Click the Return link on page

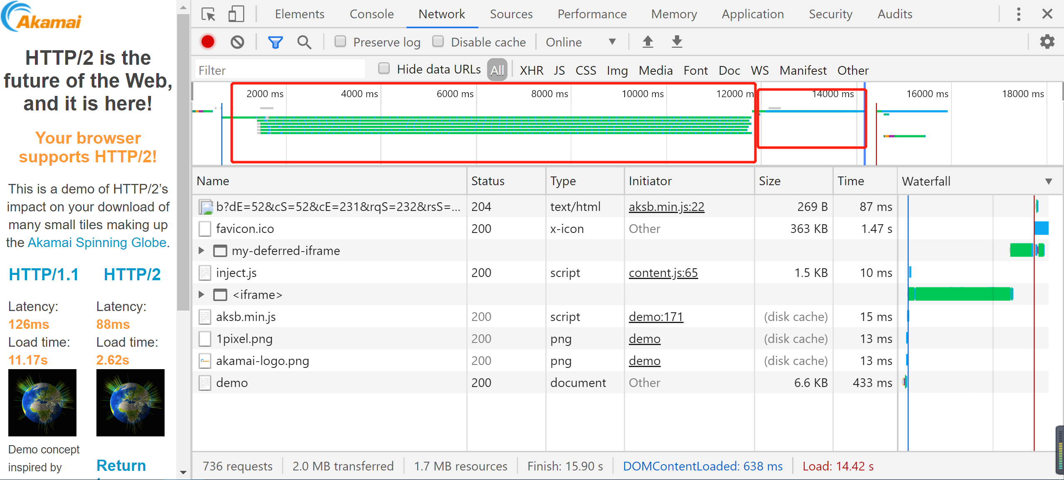click(121, 465)
